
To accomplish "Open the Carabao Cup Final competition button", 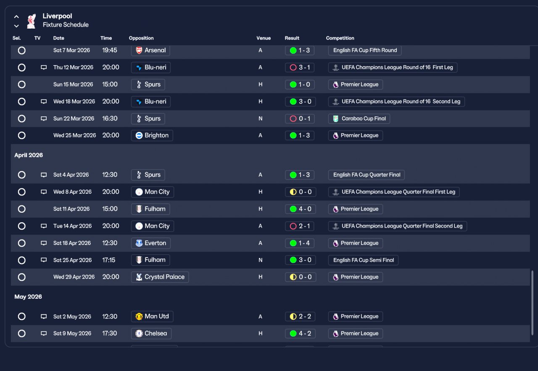I will [x=359, y=118].
